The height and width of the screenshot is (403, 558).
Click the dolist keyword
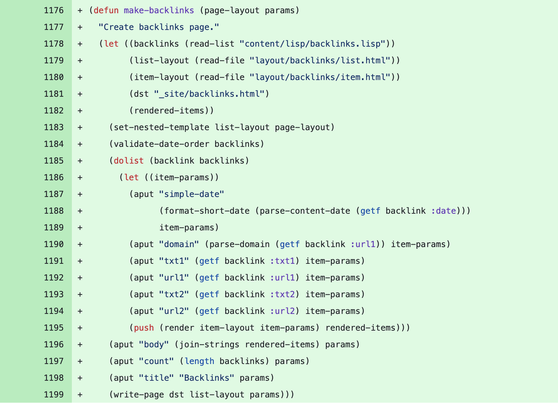129,160
